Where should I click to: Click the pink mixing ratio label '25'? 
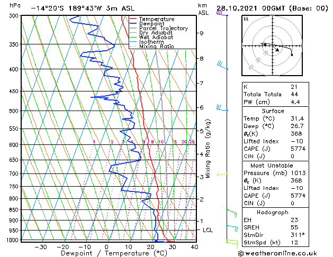pos(192,142)
